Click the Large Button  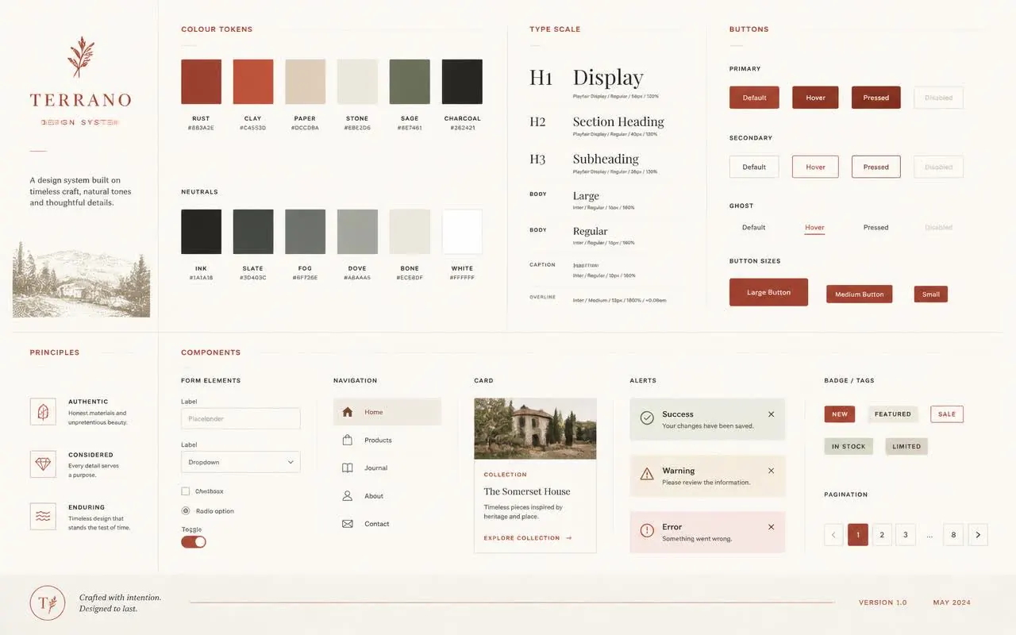(x=768, y=292)
